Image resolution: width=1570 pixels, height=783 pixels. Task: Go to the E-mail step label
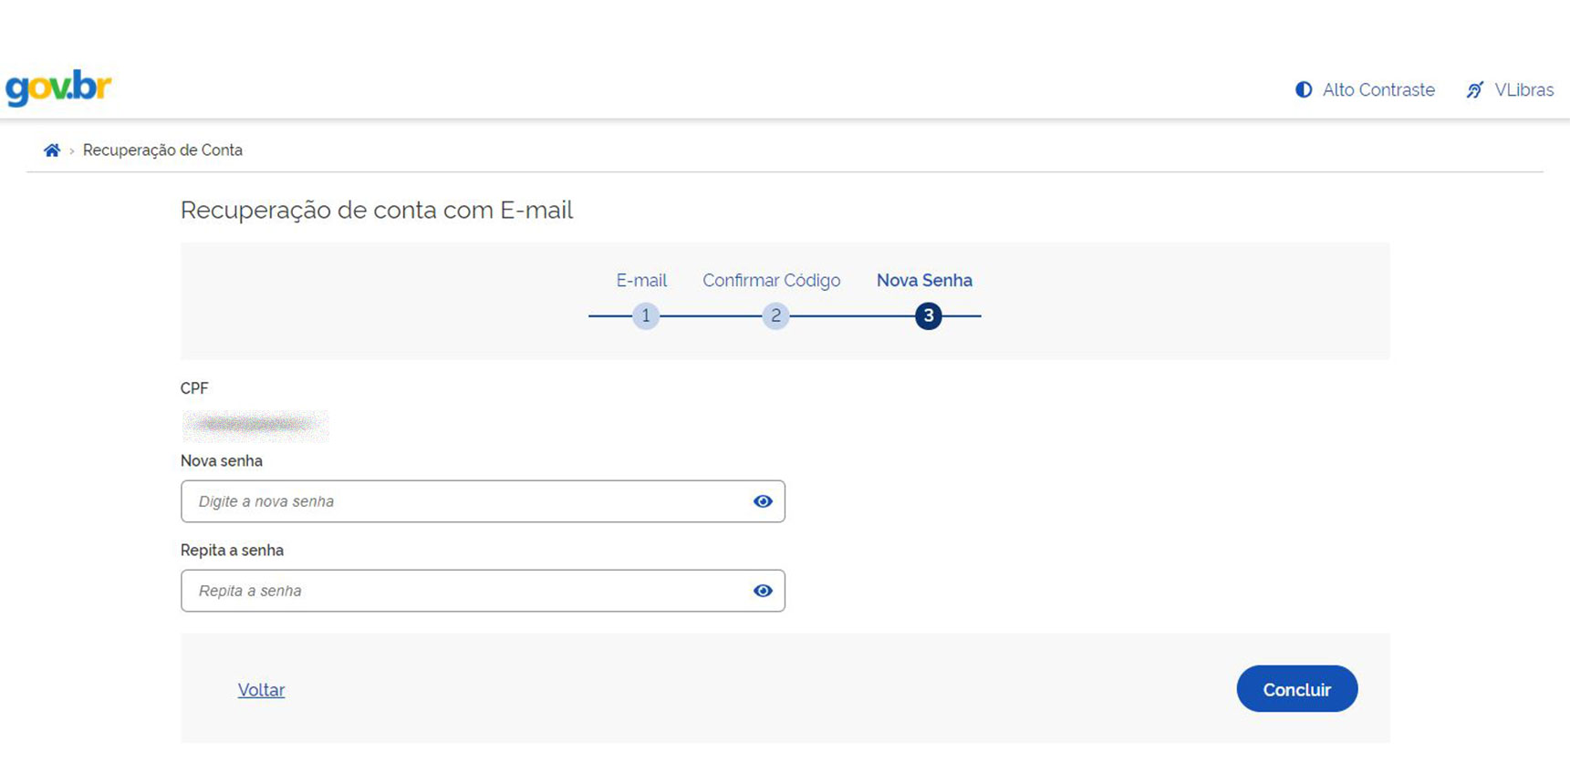tap(641, 281)
